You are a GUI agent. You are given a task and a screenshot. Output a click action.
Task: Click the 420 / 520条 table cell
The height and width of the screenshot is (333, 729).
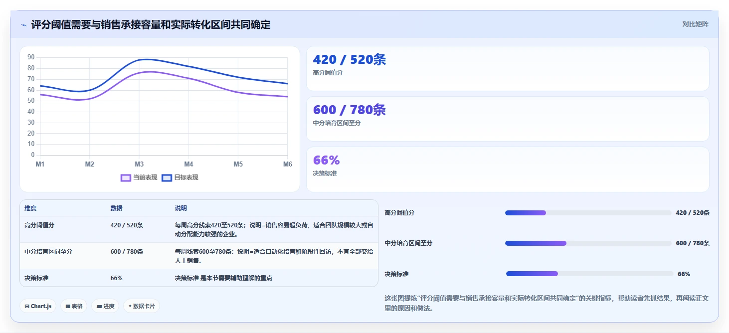point(127,225)
